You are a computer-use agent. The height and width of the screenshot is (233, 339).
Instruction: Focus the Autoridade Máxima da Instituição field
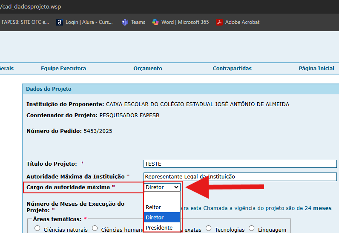coord(240,176)
